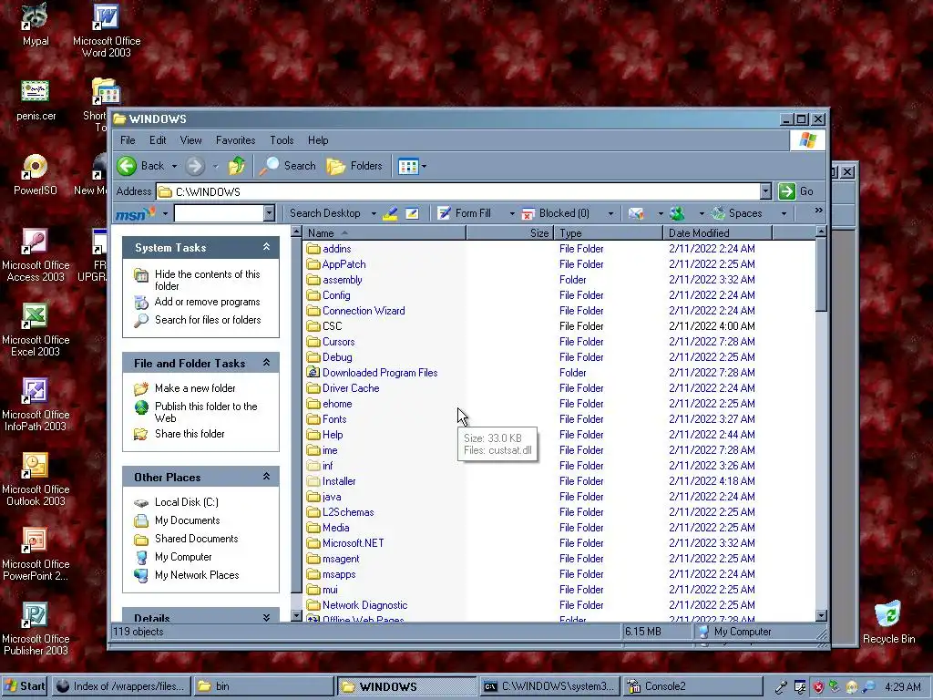The image size is (933, 700).
Task: Select Microsoft Office Outlook 2003 icon
Action: tap(36, 479)
